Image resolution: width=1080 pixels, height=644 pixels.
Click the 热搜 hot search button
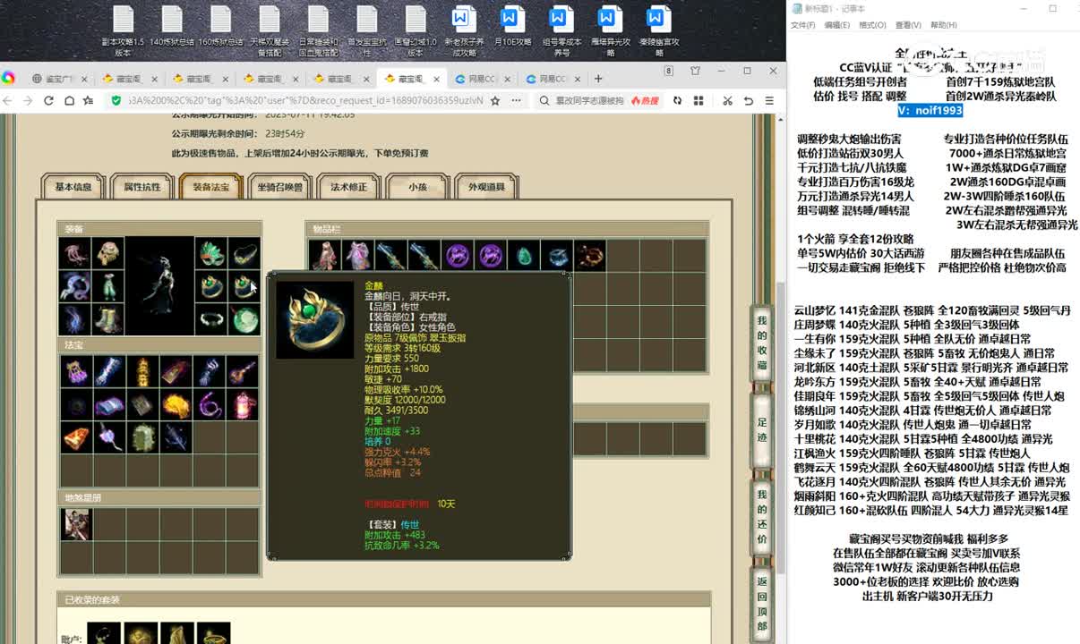pyautogui.click(x=645, y=101)
